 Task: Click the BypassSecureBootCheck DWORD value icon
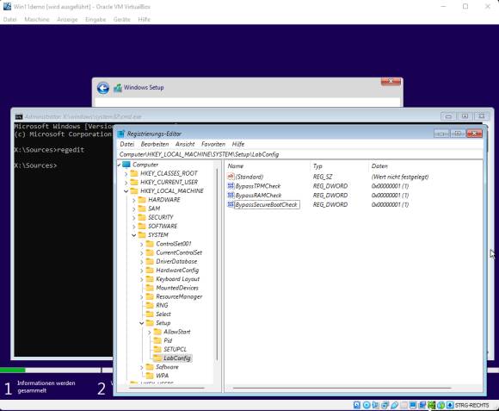point(231,204)
